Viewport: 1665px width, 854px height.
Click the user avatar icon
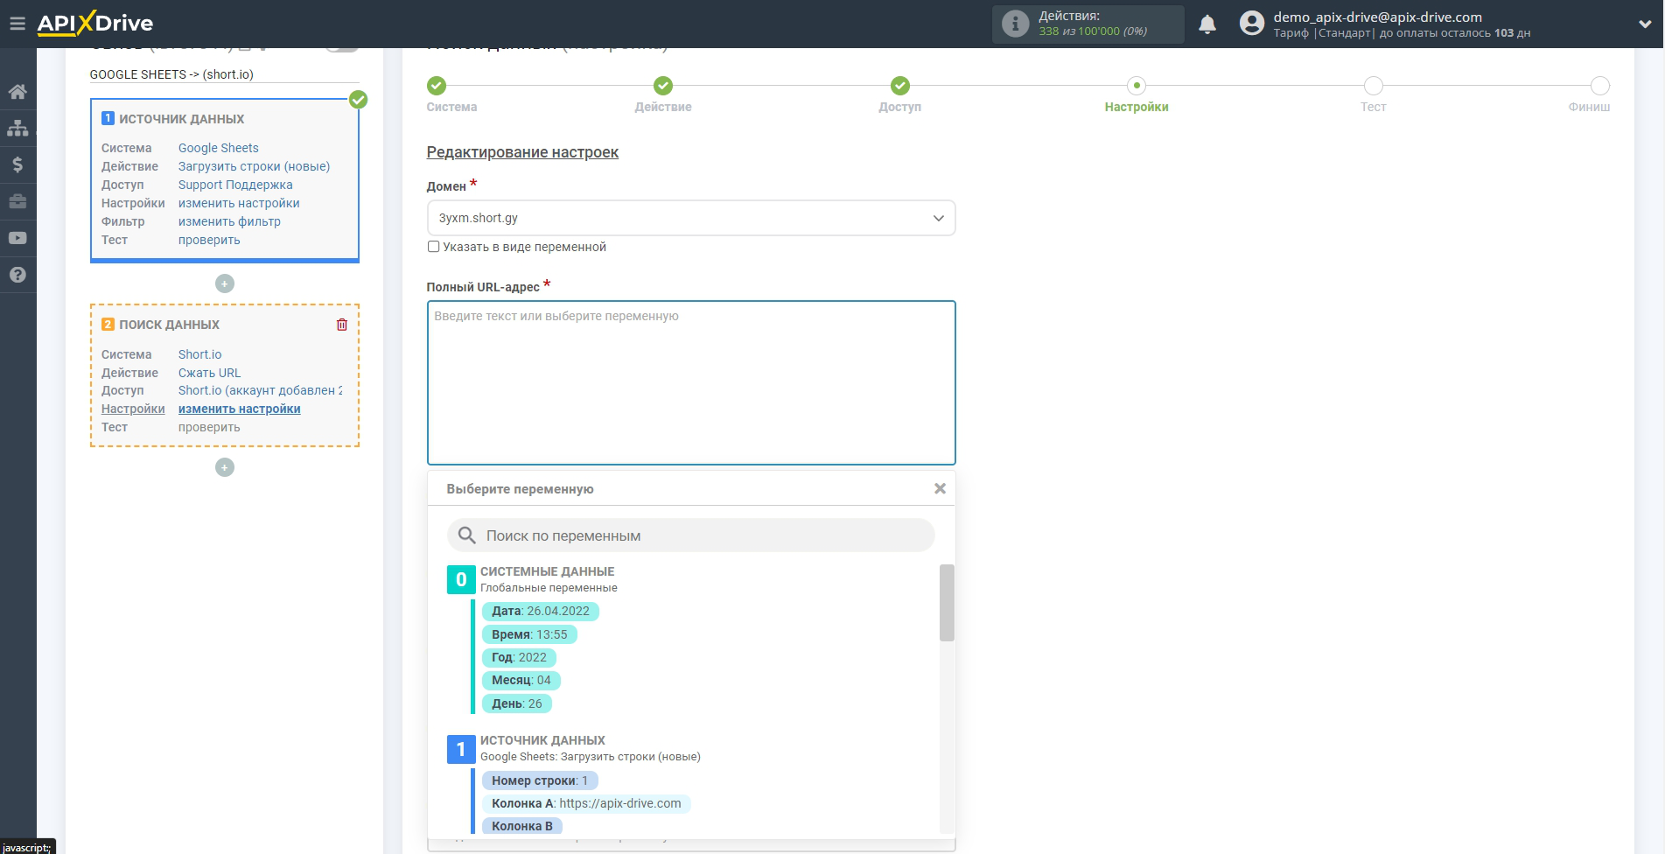tap(1252, 24)
